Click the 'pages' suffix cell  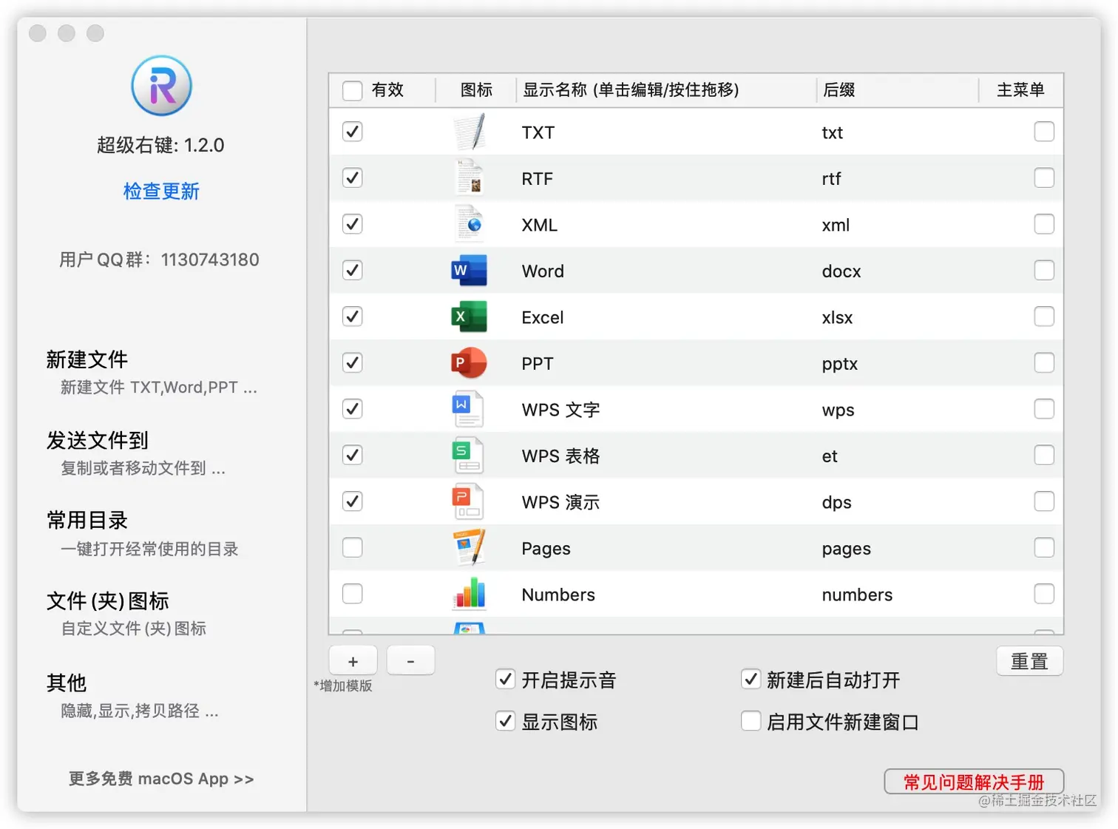(846, 549)
